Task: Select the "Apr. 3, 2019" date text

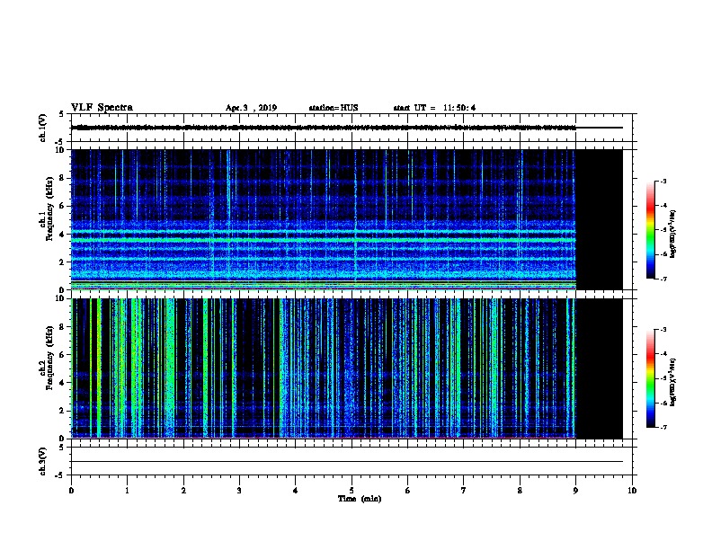Action: coord(251,108)
